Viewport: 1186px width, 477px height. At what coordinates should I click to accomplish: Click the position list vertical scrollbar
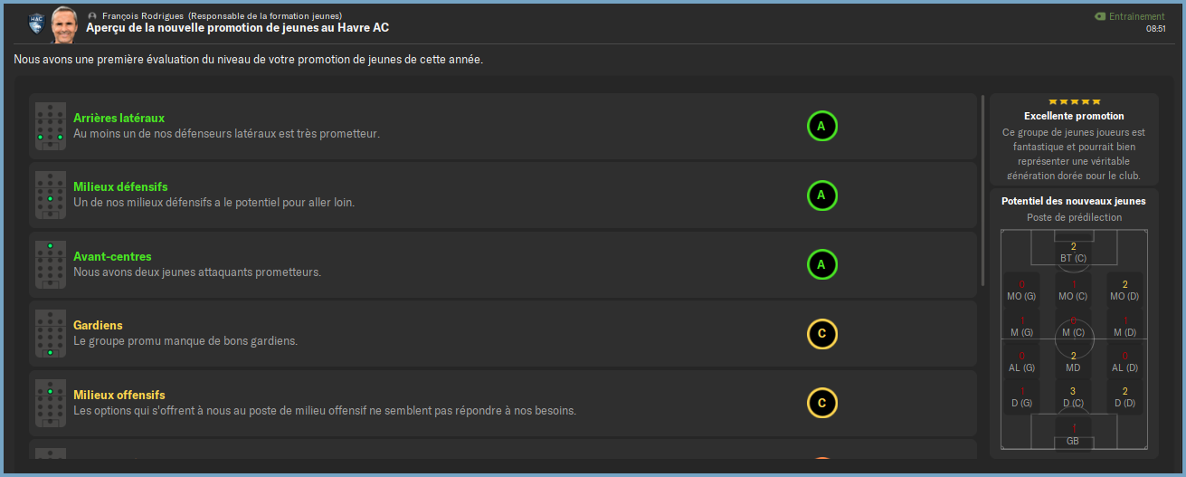(x=982, y=190)
